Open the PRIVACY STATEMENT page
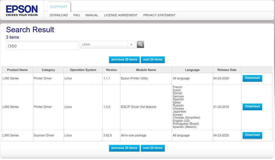Viewport: 275px width, 160px height. coord(159,15)
